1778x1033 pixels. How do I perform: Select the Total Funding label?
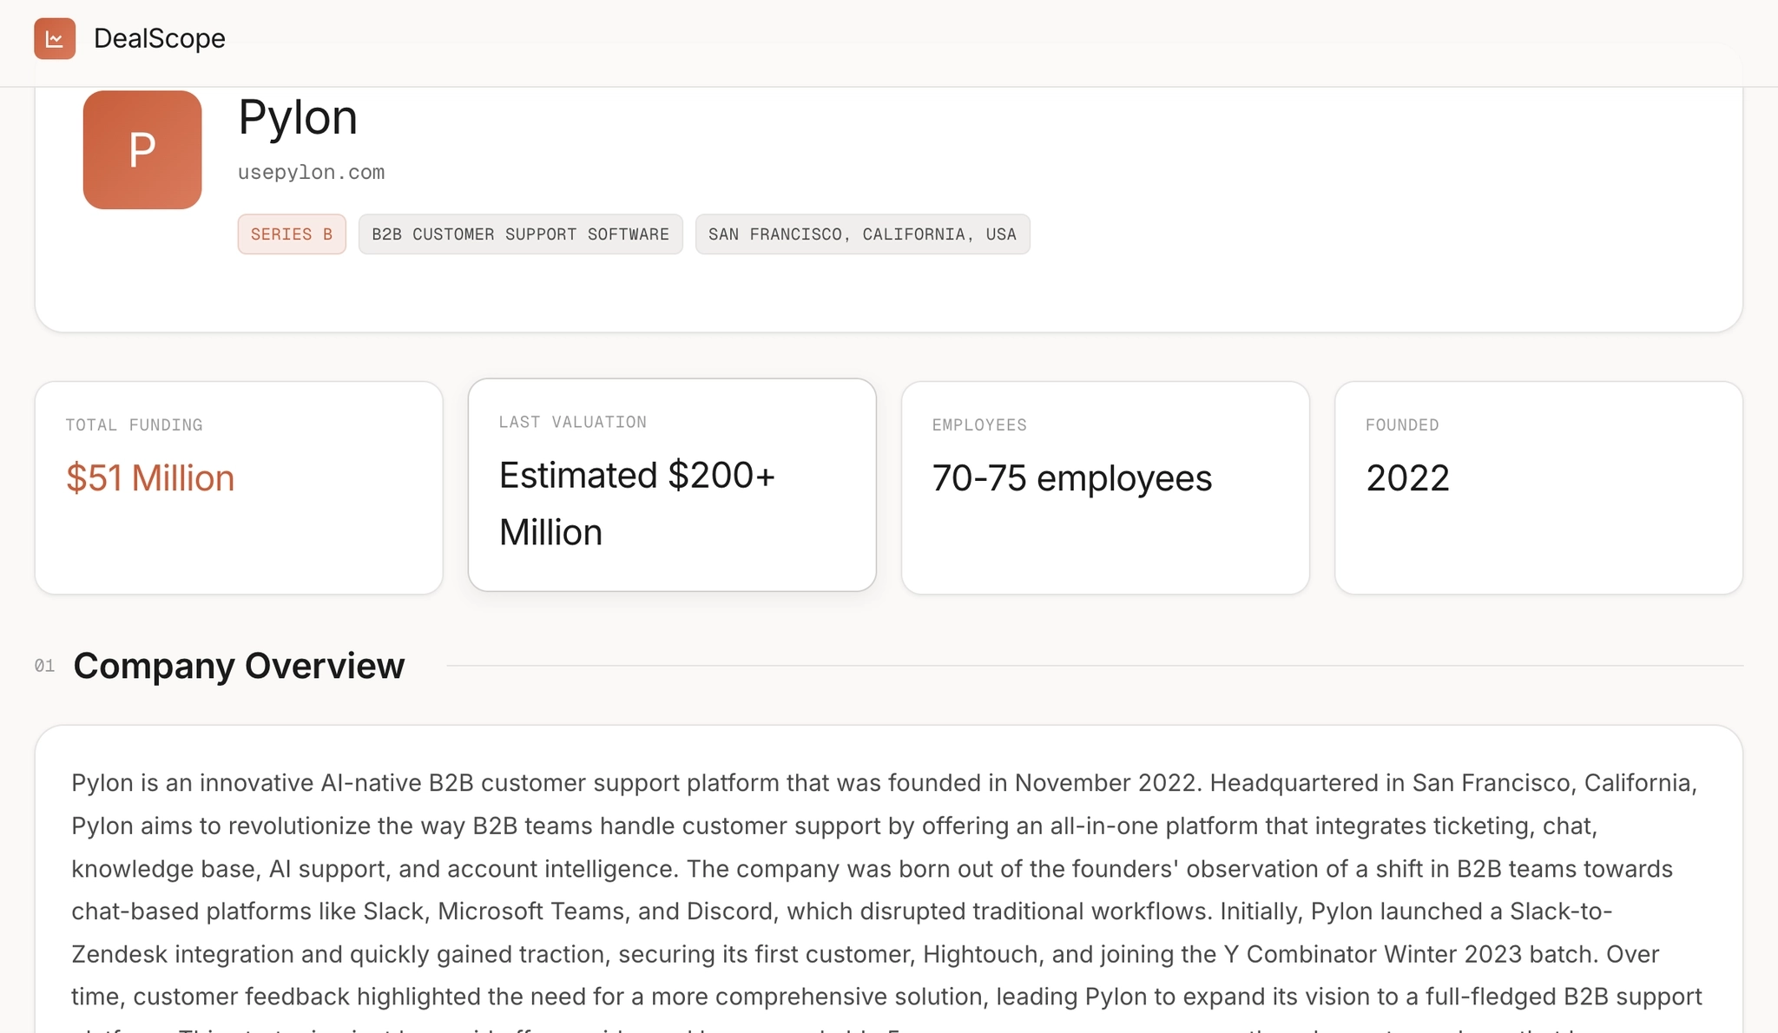pyautogui.click(x=134, y=425)
